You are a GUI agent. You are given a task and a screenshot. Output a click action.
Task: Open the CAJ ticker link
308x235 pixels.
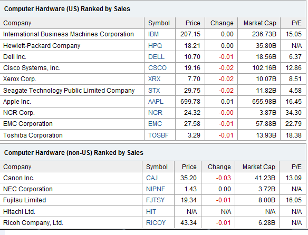(152, 178)
